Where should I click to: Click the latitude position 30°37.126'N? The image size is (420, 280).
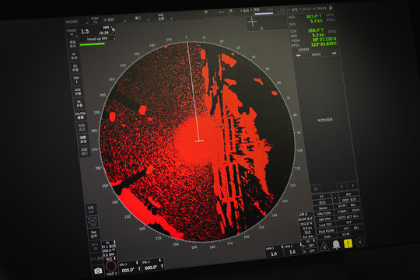point(324,40)
